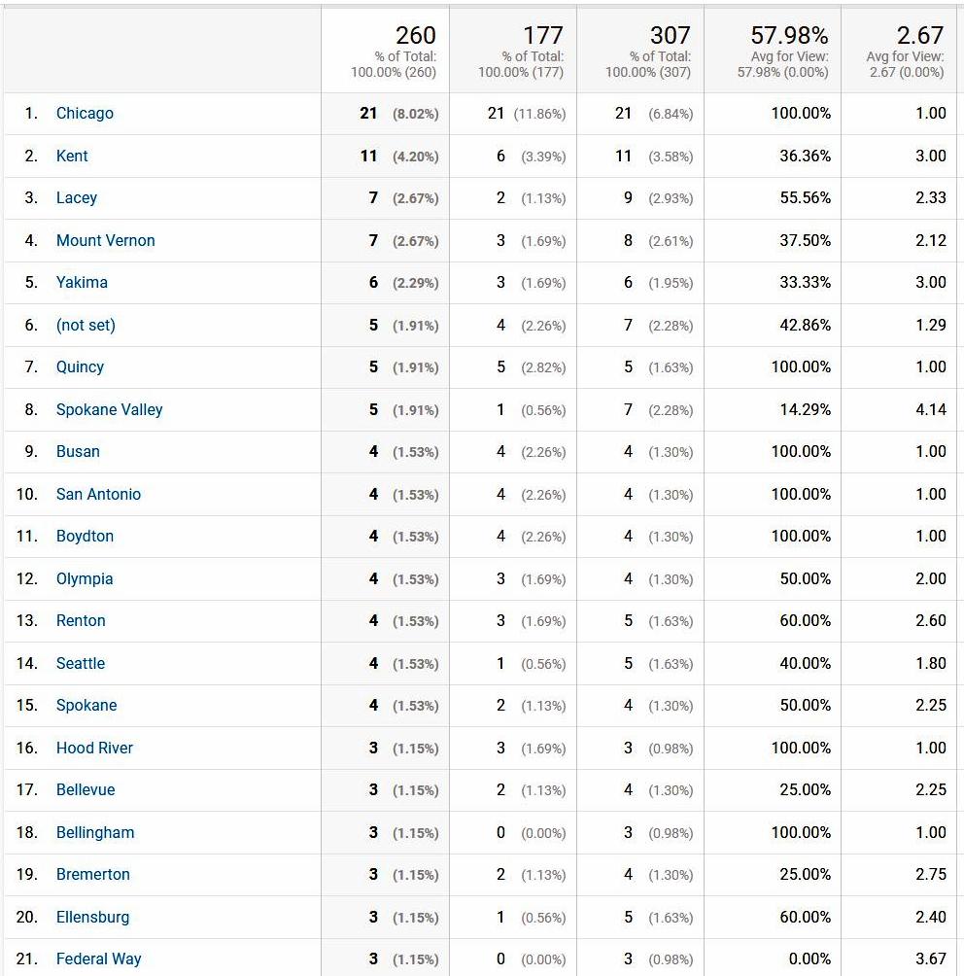Screen dimensions: 964x976
Task: Open Mount Vernon city details
Action: (x=105, y=240)
